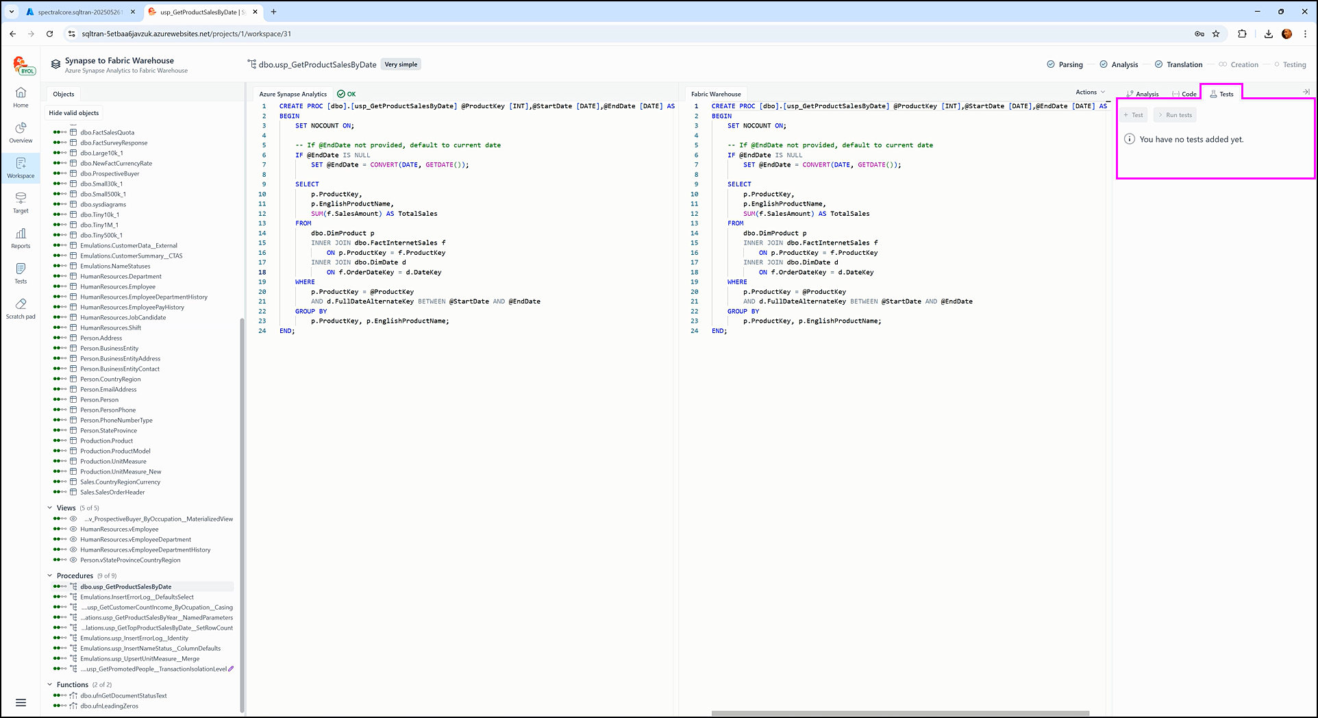The image size is (1318, 718).
Task: Open the Scratch pad sidebar icon
Action: point(21,308)
